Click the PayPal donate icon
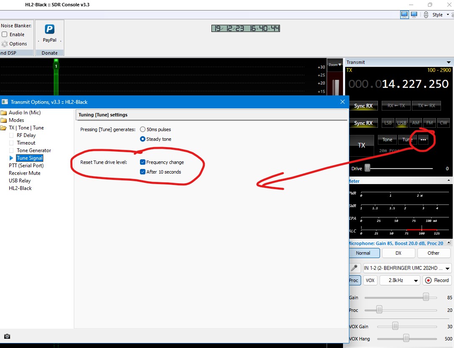Screen dimensions: 454x348 [x=50, y=29]
